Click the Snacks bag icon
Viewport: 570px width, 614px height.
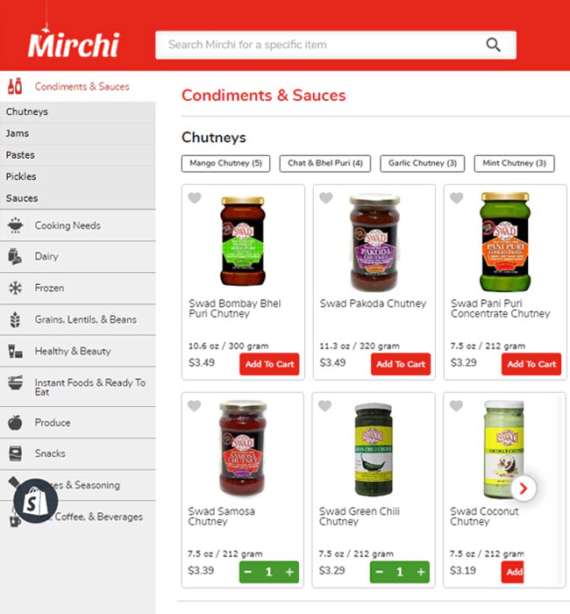coord(15,453)
